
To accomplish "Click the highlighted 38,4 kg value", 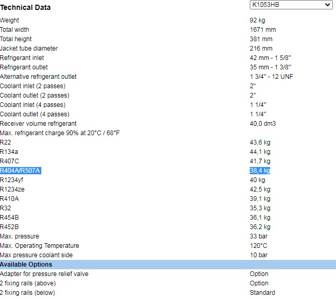I will coord(260,171).
